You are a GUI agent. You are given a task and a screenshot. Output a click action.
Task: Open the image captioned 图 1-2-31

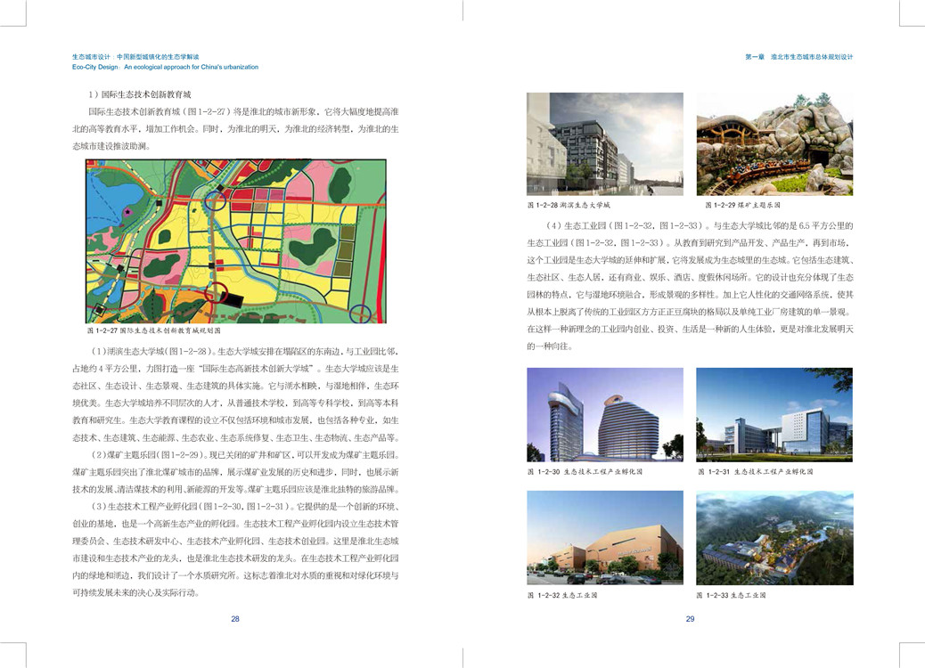click(x=774, y=414)
